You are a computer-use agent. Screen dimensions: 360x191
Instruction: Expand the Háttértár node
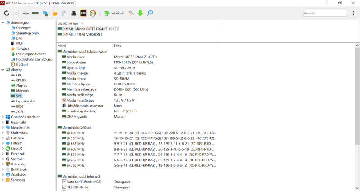pyautogui.click(x=3, y=138)
